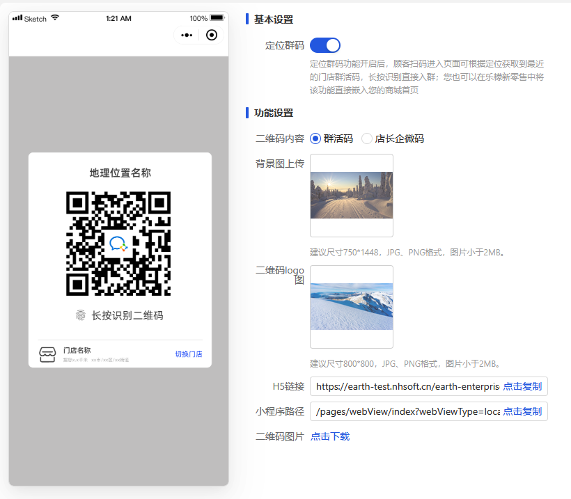Click 点击复制 next to the H5链接
This screenshot has height=499, width=571.
pyautogui.click(x=522, y=386)
